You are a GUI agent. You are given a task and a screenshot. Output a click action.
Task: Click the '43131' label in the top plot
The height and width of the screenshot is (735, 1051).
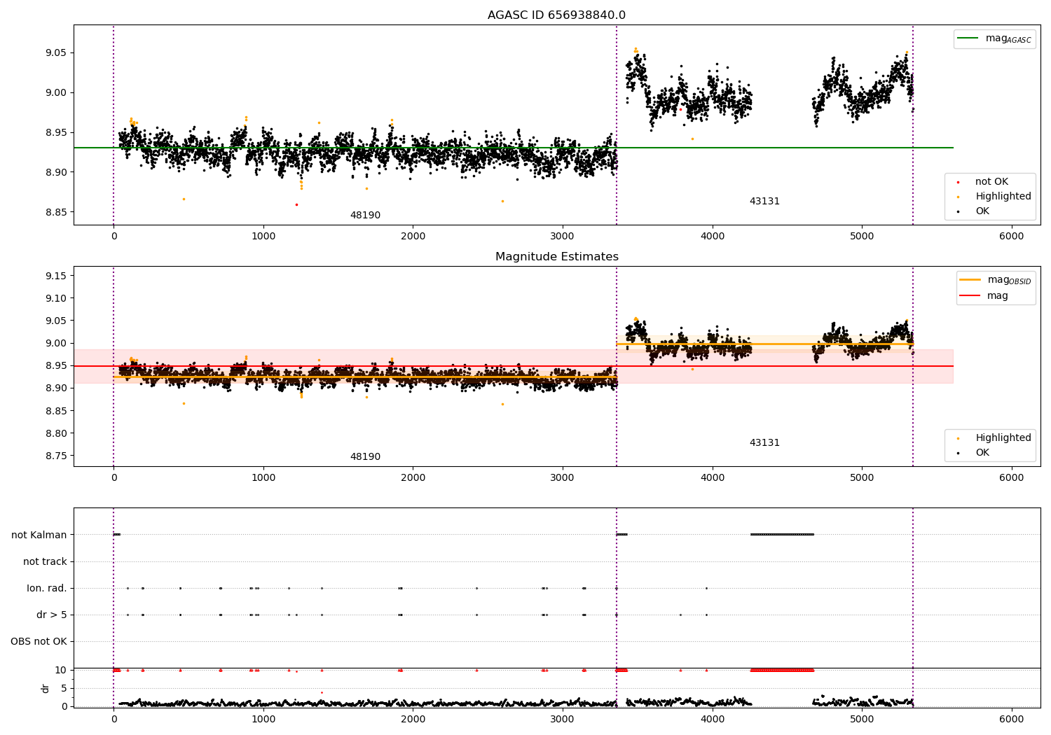764,202
